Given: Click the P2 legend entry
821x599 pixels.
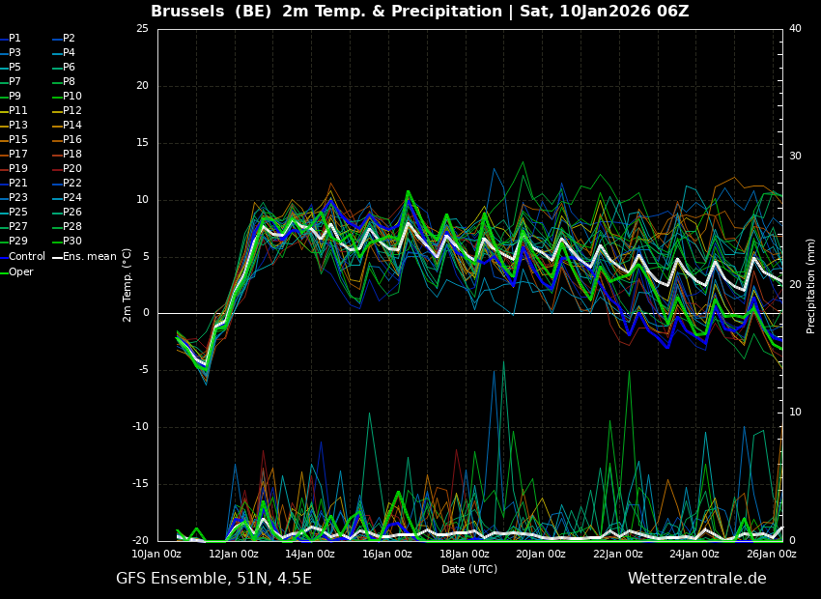Looking at the screenshot, I should pos(69,39).
